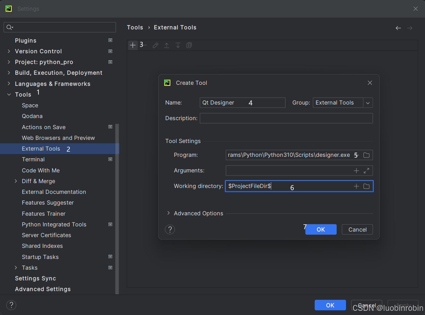
Task: Click the search magnifier icon
Action: 10,27
